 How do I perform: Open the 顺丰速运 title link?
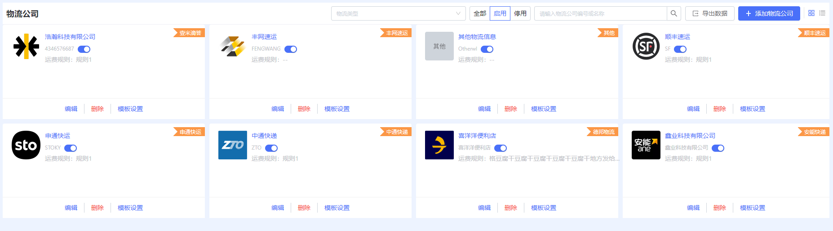tap(678, 37)
